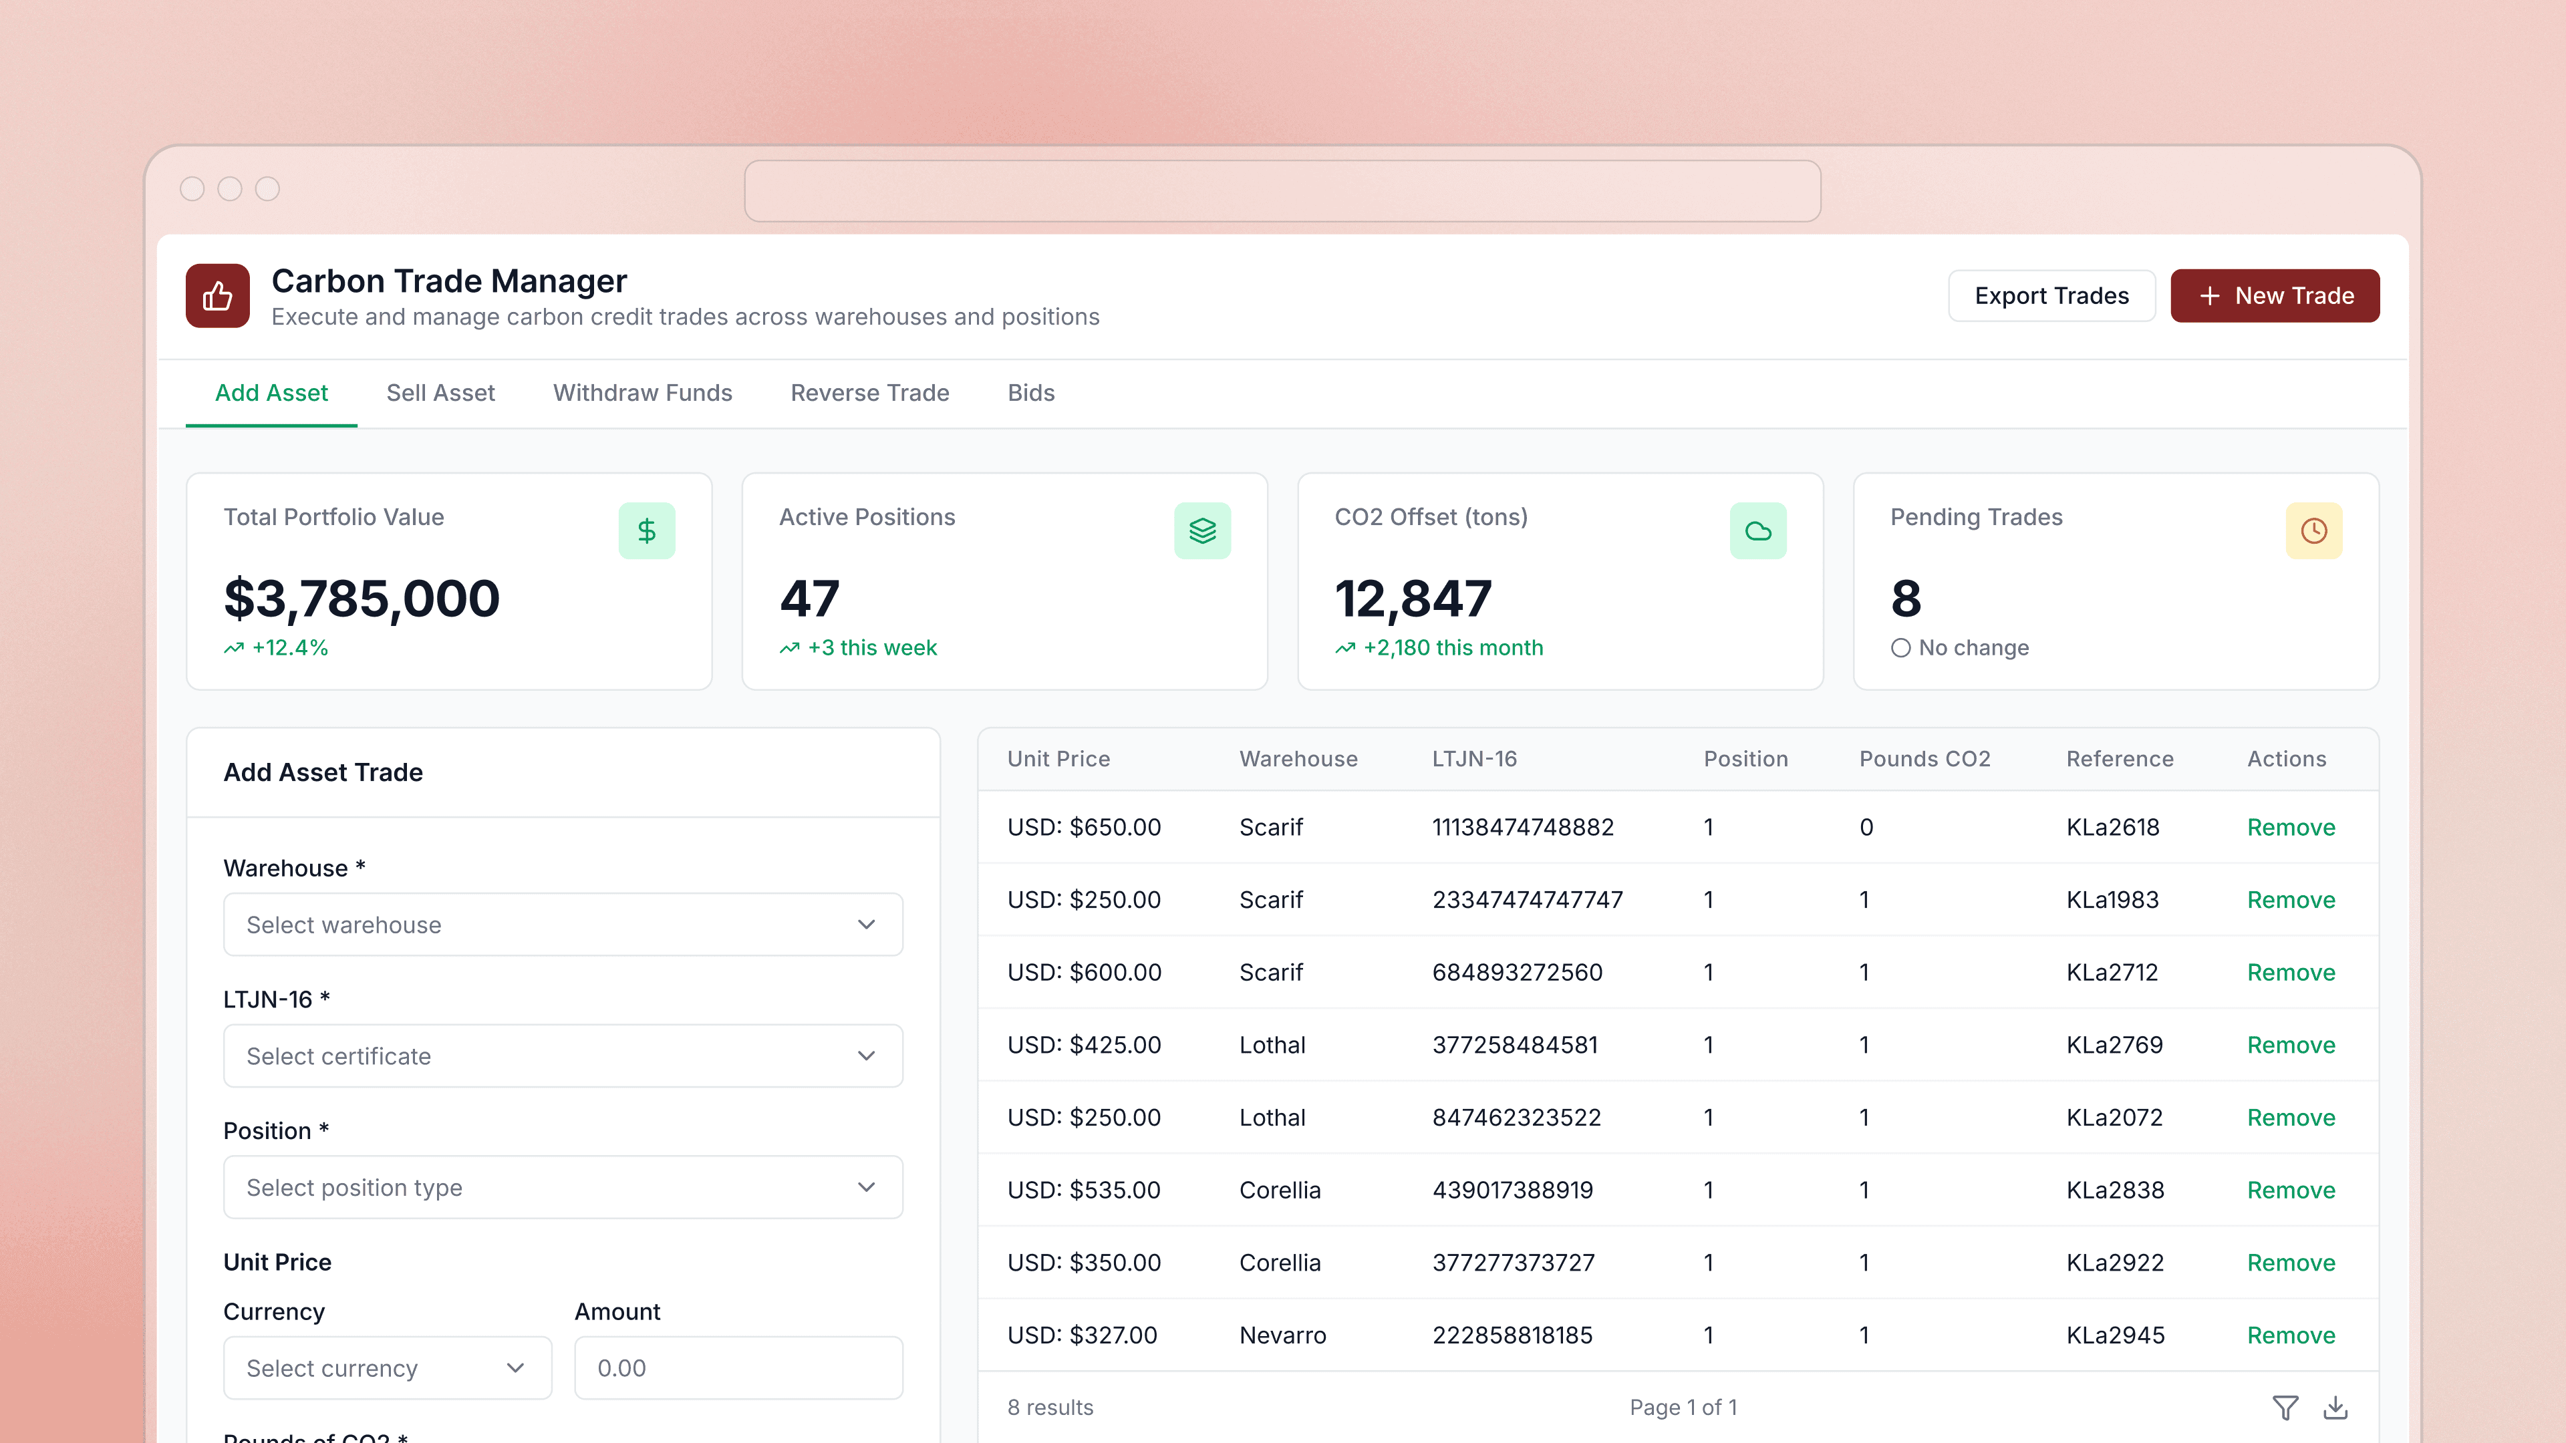Remove the KLa2618 trade row
The height and width of the screenshot is (1443, 2566).
[x=2291, y=828]
